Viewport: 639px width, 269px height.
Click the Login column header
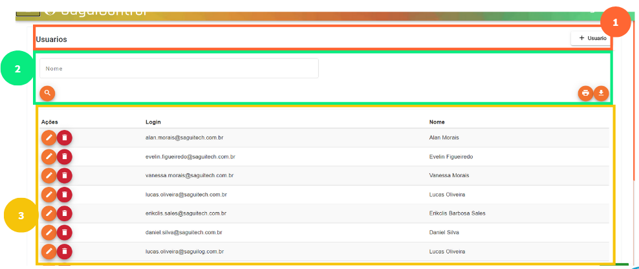point(153,122)
